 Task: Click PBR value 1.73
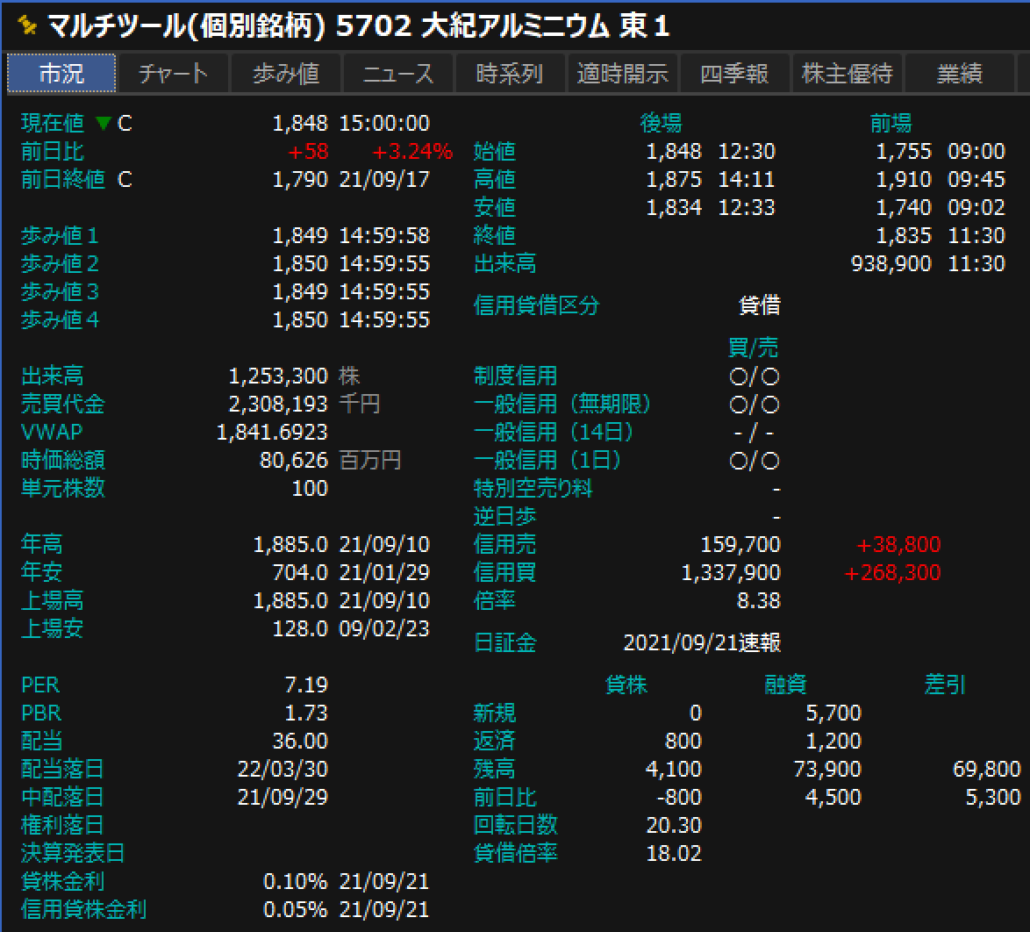[306, 713]
